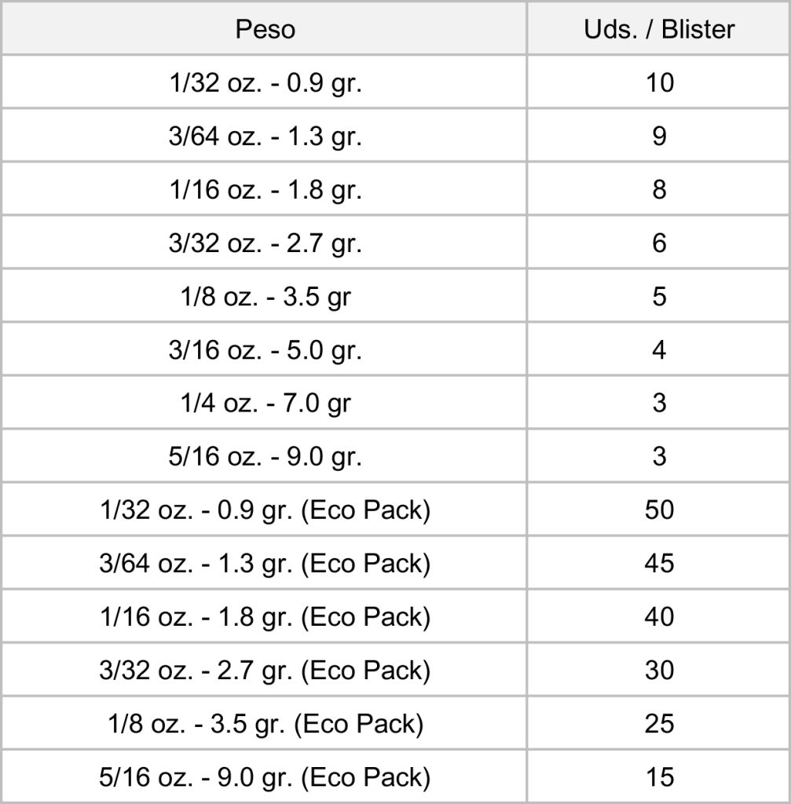791x804 pixels.
Task: Select the 3/16 oz. - 5.0 gr. cell
Action: [x=265, y=350]
